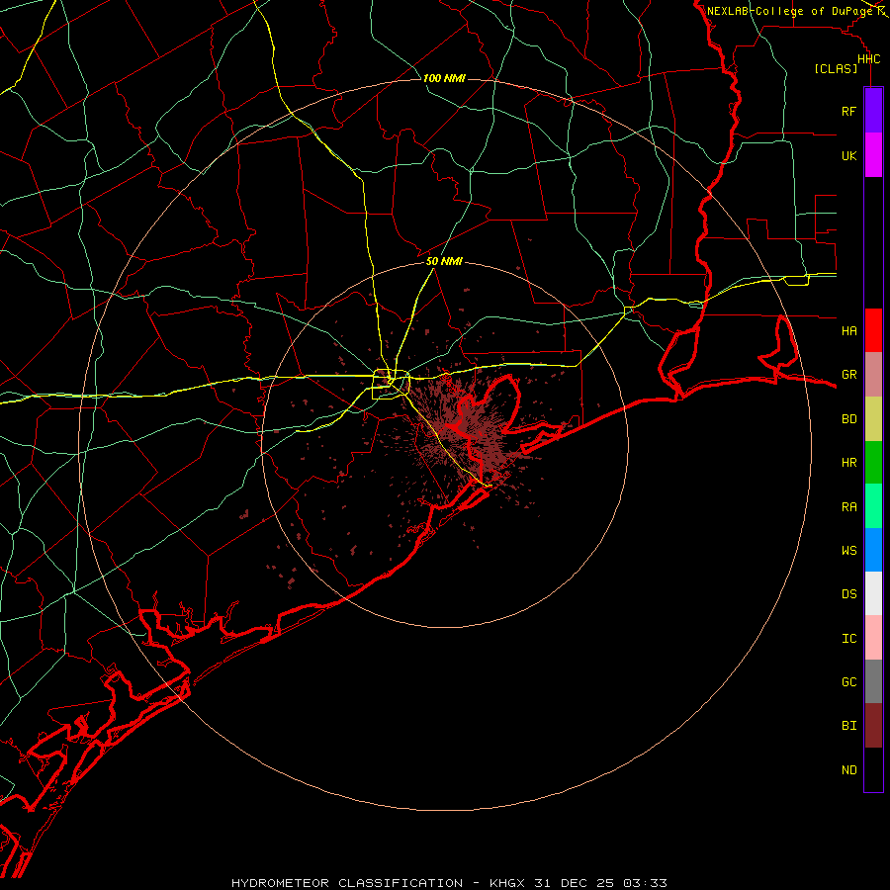Click the 03:33 timestamp text
Image resolution: width=890 pixels, height=890 pixels.
point(645,883)
